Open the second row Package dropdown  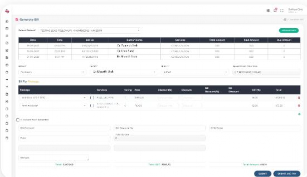53,105
